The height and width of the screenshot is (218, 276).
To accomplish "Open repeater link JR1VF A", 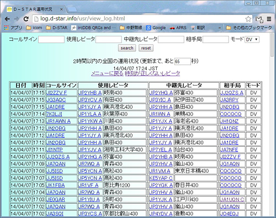I will click(x=88, y=185).
